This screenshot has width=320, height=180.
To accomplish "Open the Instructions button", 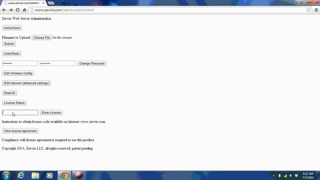I will 12,28.
